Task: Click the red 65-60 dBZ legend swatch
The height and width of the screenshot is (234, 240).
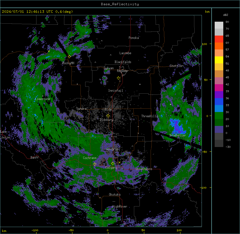Action: point(219,39)
